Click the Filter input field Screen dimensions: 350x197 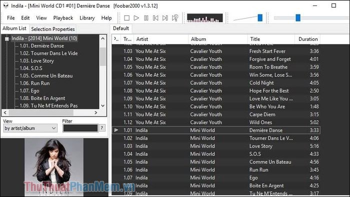tap(80, 128)
